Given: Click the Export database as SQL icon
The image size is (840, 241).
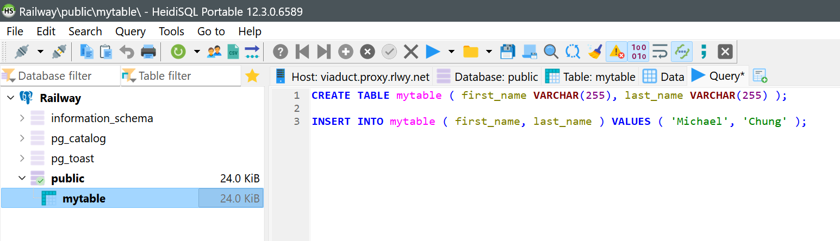Looking at the screenshot, I should 252,52.
